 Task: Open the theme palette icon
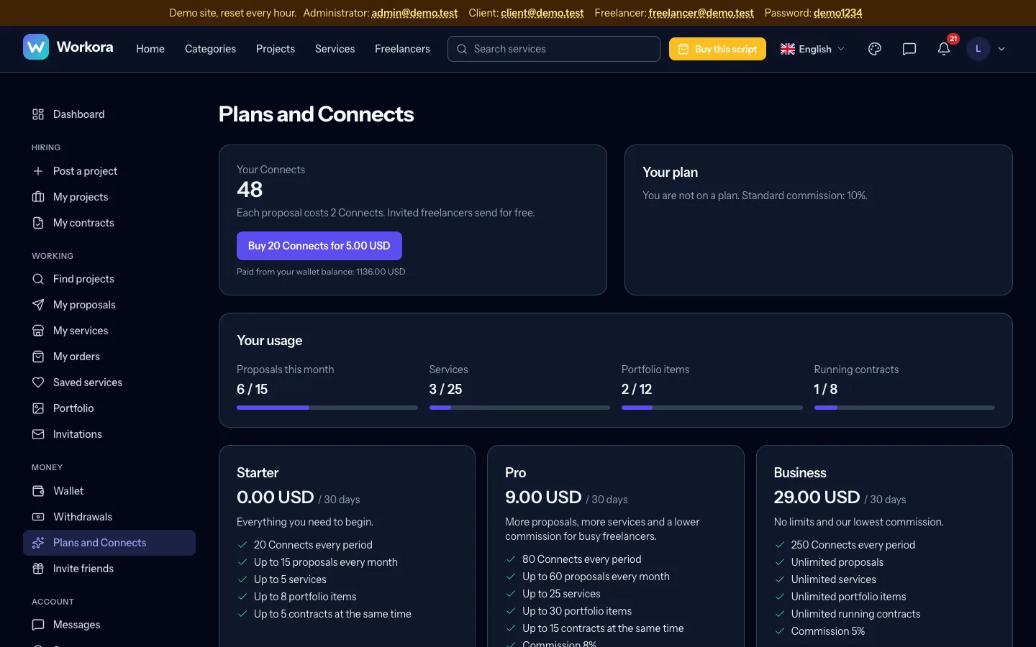pyautogui.click(x=875, y=49)
